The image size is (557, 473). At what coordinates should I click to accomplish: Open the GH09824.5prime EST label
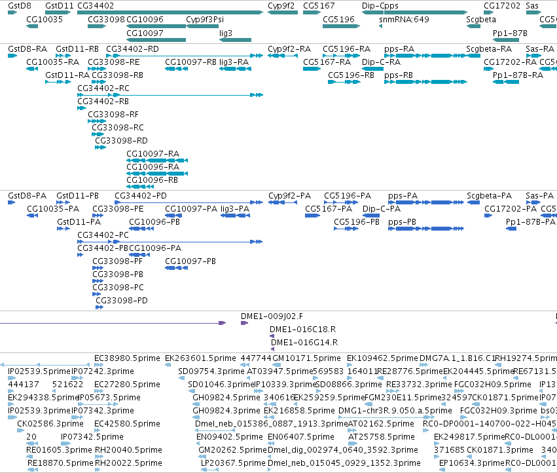tap(226, 397)
